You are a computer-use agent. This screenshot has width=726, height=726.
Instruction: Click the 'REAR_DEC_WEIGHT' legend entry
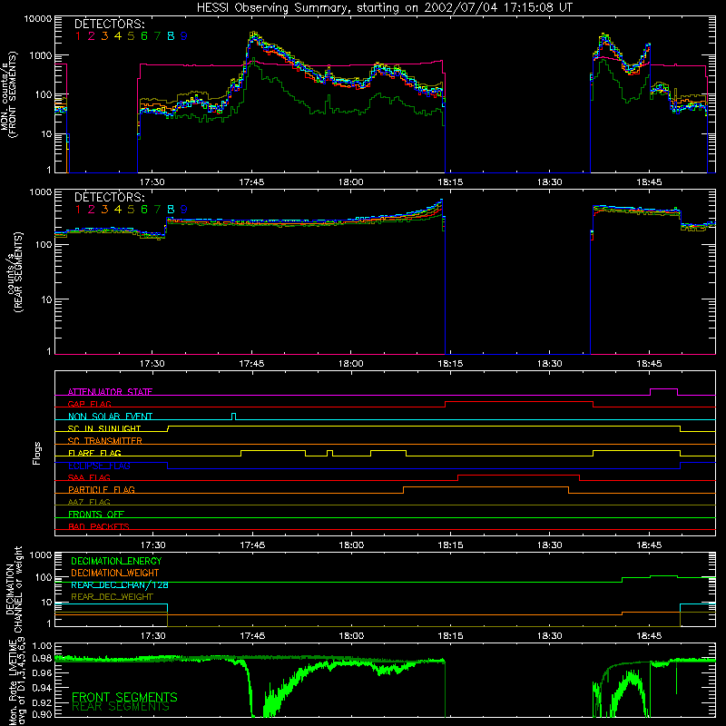[112, 597]
